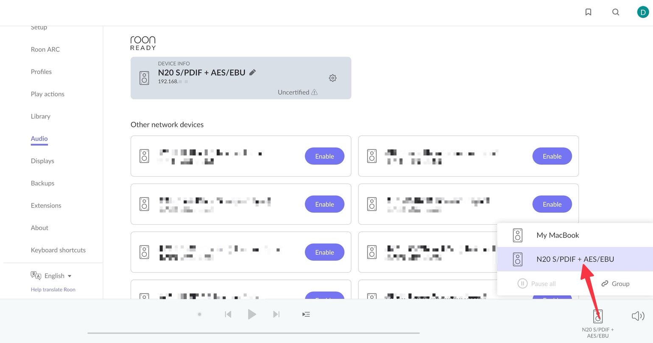
Task: Enable the second left-column network device
Action: [x=324, y=204]
